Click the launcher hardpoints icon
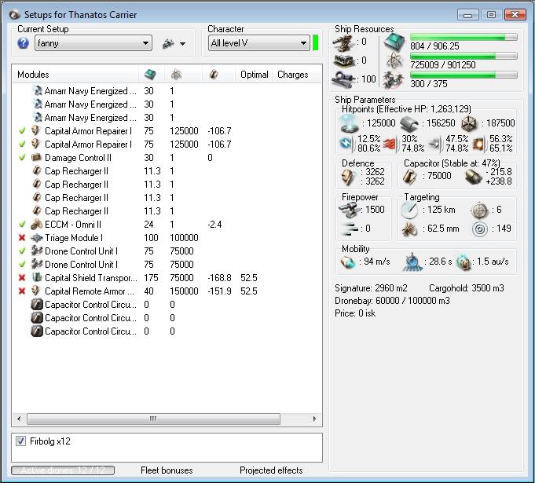The image size is (535, 483). coord(343,61)
